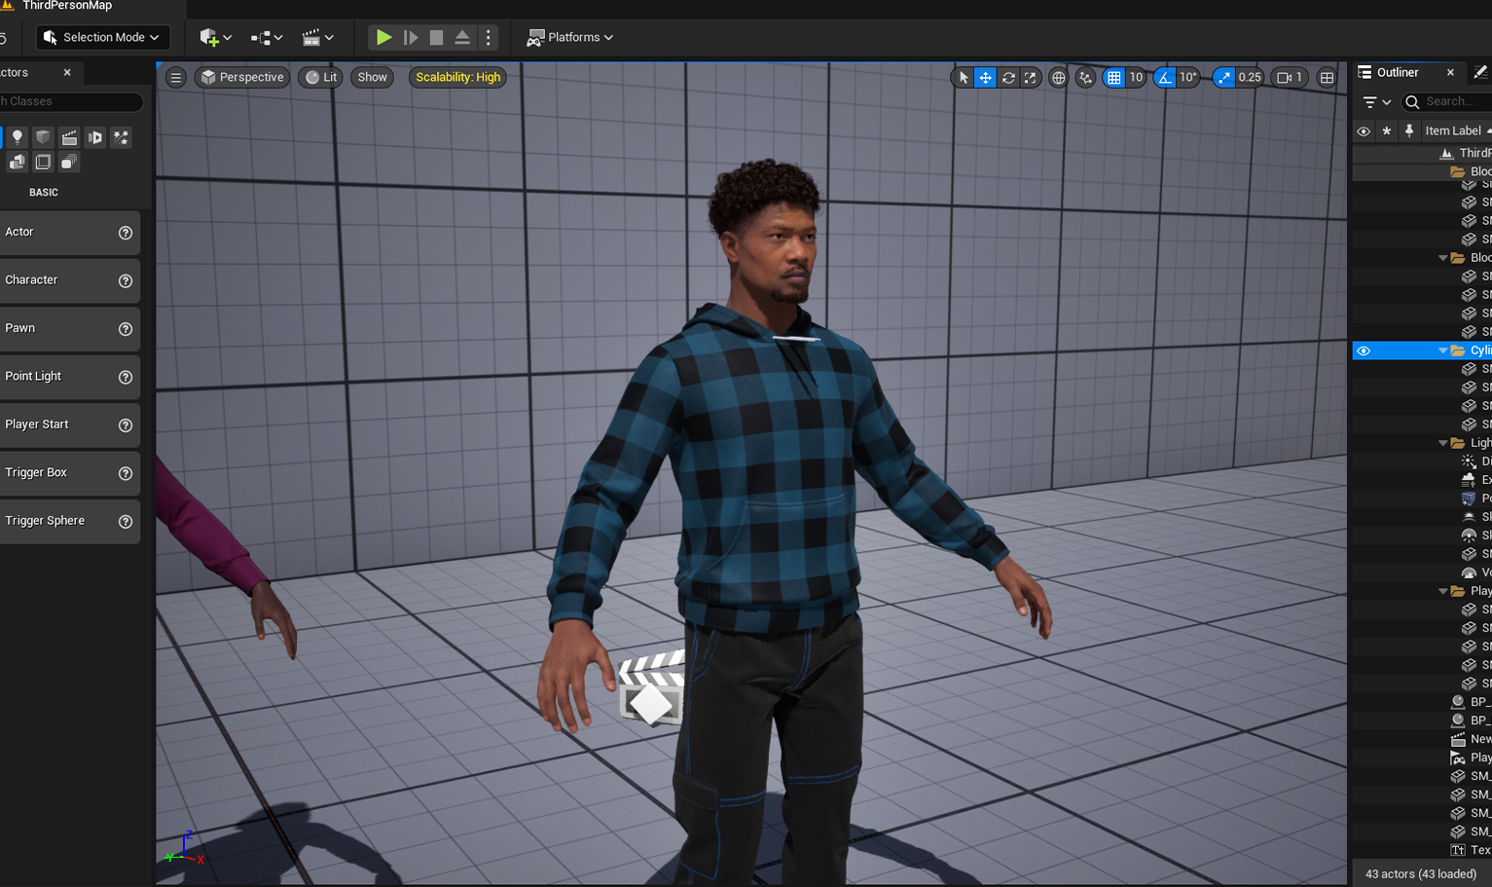Open the Blueprints dropdown in toolbar
The image size is (1492, 887).
[267, 37]
